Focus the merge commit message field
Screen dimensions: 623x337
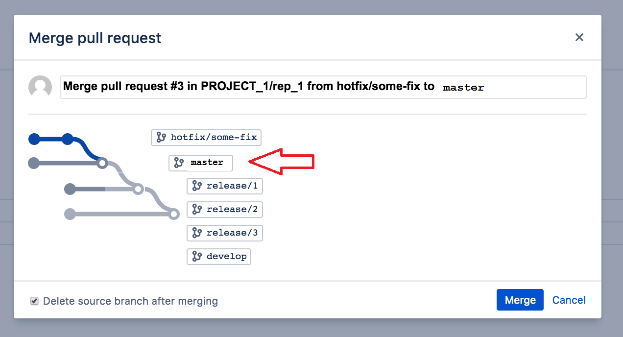(x=323, y=87)
